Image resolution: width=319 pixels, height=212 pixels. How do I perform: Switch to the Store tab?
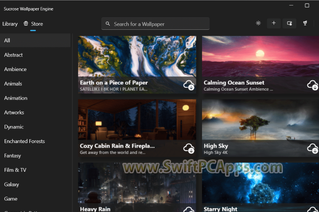point(37,24)
